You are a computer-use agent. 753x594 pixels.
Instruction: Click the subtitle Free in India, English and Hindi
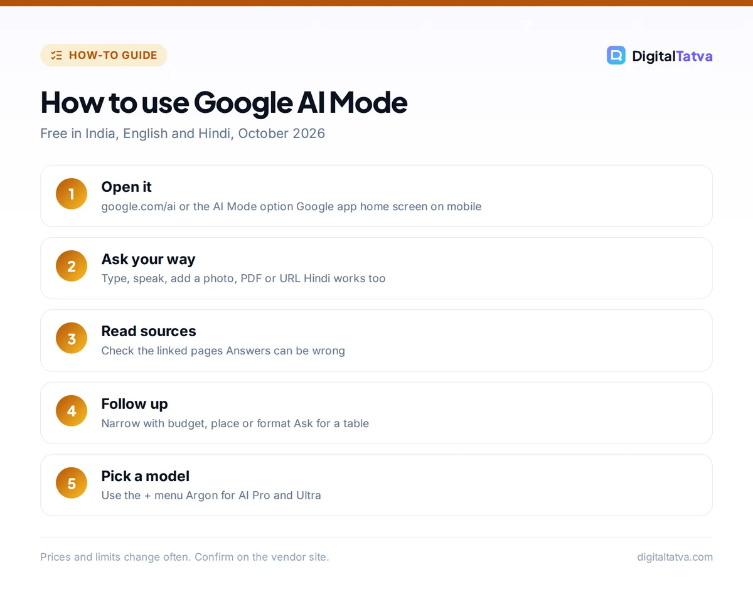click(183, 133)
